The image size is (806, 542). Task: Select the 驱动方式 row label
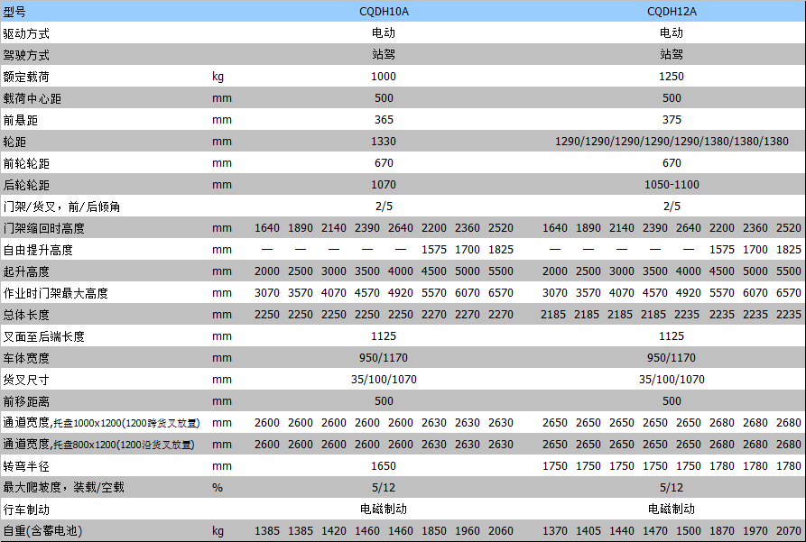26,32
